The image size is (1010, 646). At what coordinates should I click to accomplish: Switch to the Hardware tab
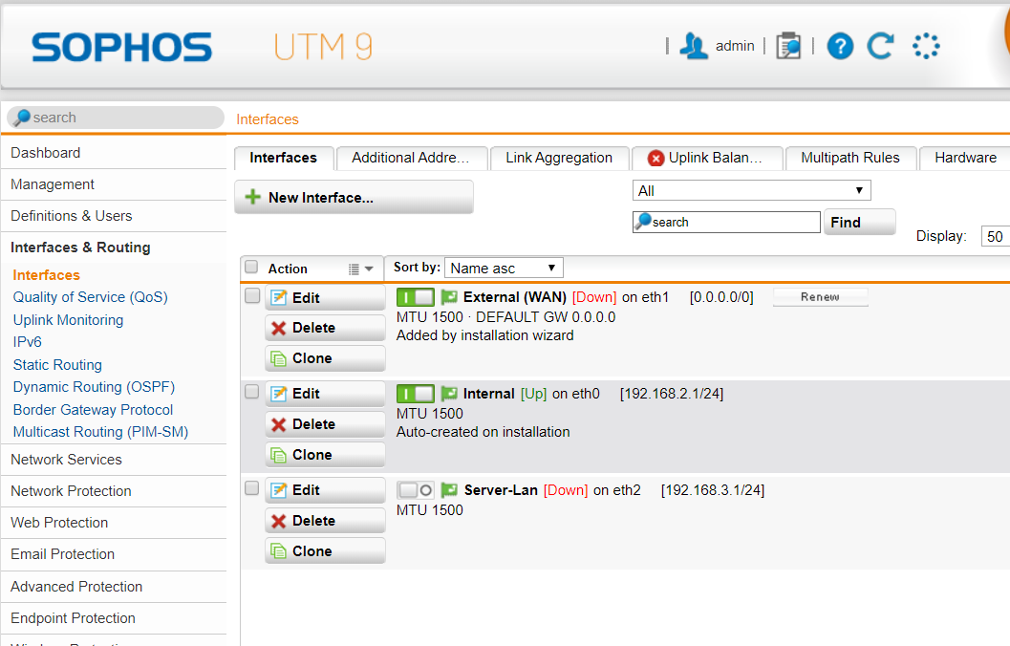pyautogui.click(x=965, y=158)
